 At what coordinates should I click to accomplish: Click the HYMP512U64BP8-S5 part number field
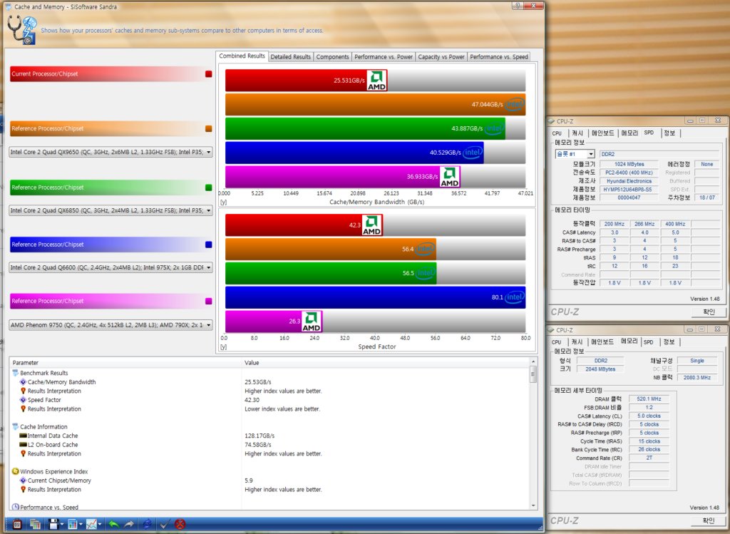click(629, 190)
